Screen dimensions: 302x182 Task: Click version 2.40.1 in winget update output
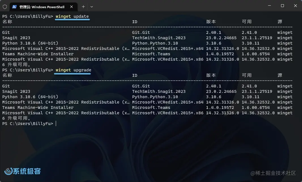coord(214,32)
